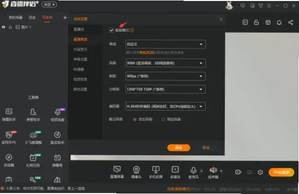
Task: Switch to 双击 scene tab
Action: click(32, 18)
